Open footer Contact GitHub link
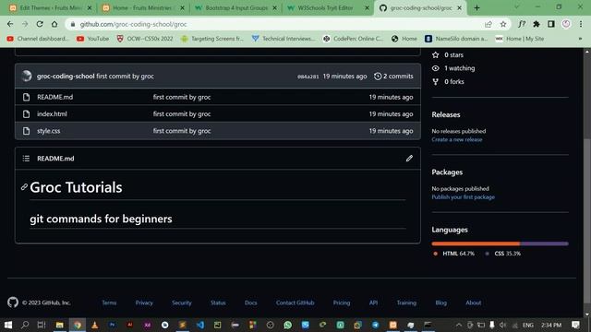The height and width of the screenshot is (332, 591). point(295,302)
